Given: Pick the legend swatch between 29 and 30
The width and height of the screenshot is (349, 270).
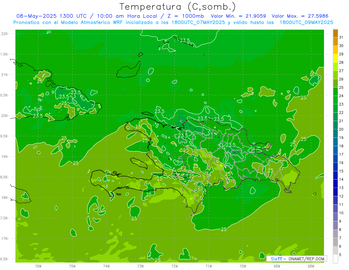Looking at the screenshot, I should pyautogui.click(x=335, y=50).
